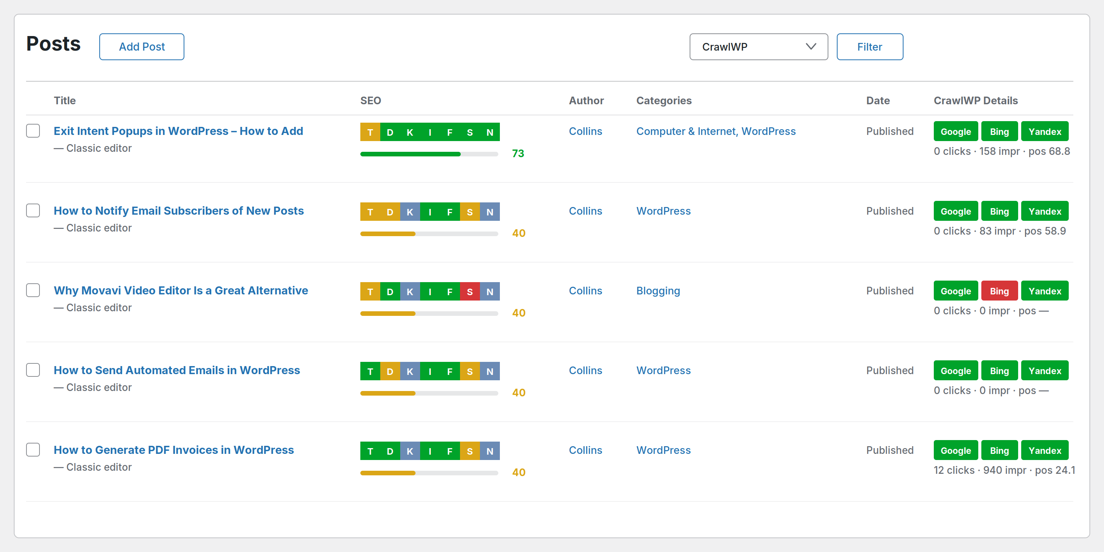Open the Exit Intent Popups post title link
The image size is (1104, 552).
coord(178,131)
